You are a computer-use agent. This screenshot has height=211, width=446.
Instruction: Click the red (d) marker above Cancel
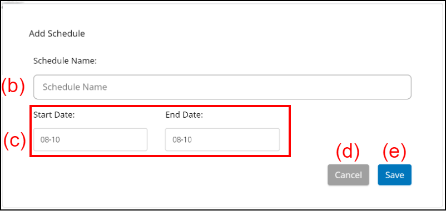pos(348,152)
